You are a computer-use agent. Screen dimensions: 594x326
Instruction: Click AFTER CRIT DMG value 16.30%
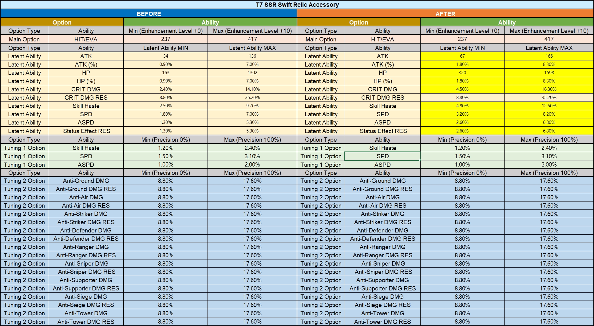549,89
